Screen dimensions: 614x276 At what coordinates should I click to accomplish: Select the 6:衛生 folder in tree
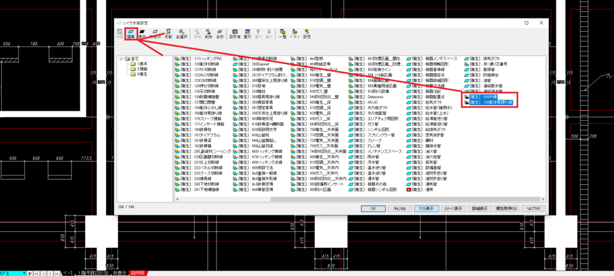142,74
